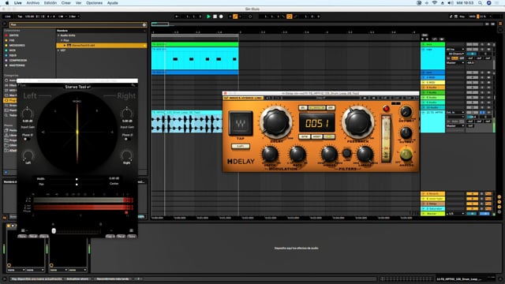The width and height of the screenshot is (505, 284).
Task: Clear the browser search field
Action: 144,24
